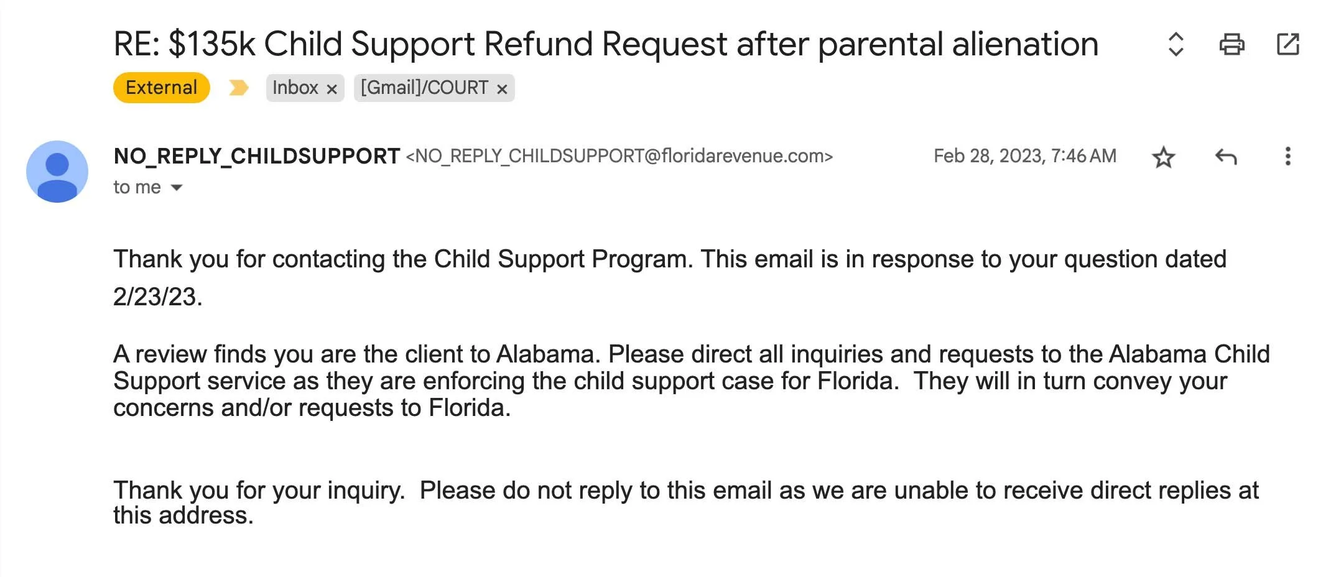This screenshot has height=577, width=1336.
Task: Click the Feb 28, 2023 timestamp
Action: [x=1025, y=156]
